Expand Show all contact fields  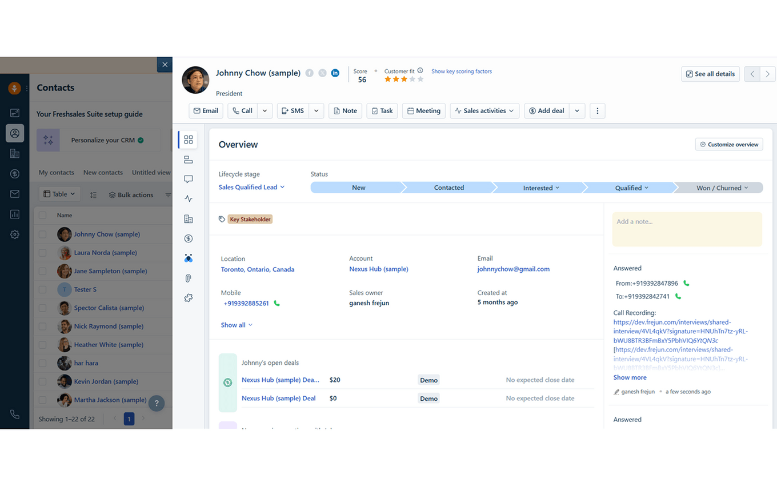pos(237,325)
